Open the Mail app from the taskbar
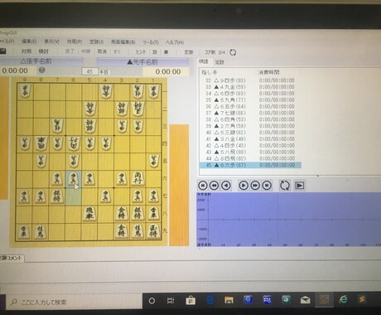This screenshot has height=315, width=381. click(x=305, y=300)
